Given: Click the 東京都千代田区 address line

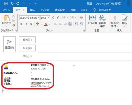Looking at the screenshot, I should [x=38, y=65].
